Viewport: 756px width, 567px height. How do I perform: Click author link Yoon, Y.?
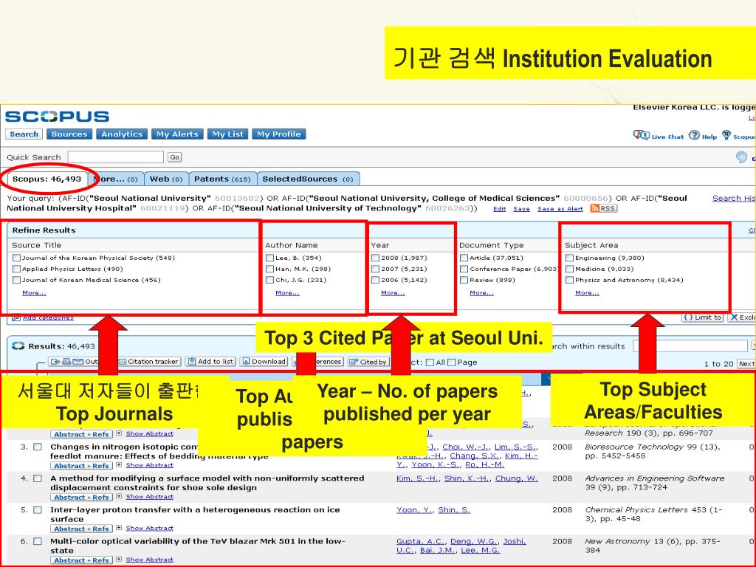click(414, 510)
